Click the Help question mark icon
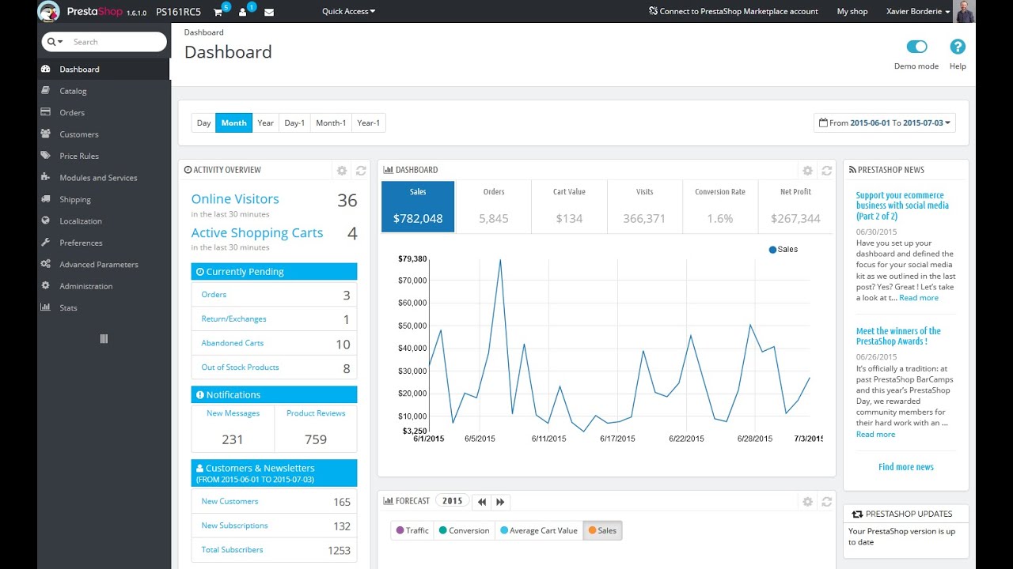 958,47
